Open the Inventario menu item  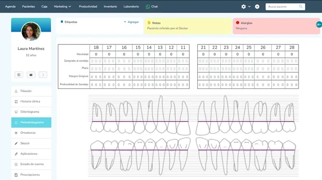point(110,6)
